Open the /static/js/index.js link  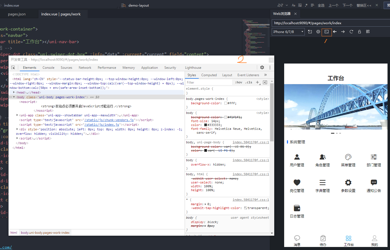point(102,125)
